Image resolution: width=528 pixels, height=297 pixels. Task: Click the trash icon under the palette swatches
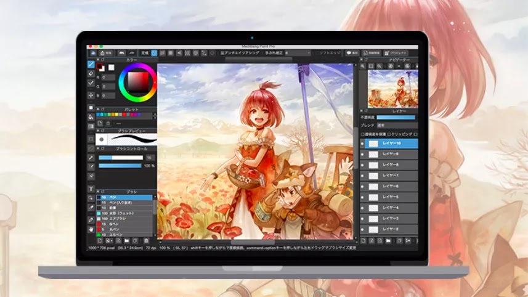(x=108, y=124)
